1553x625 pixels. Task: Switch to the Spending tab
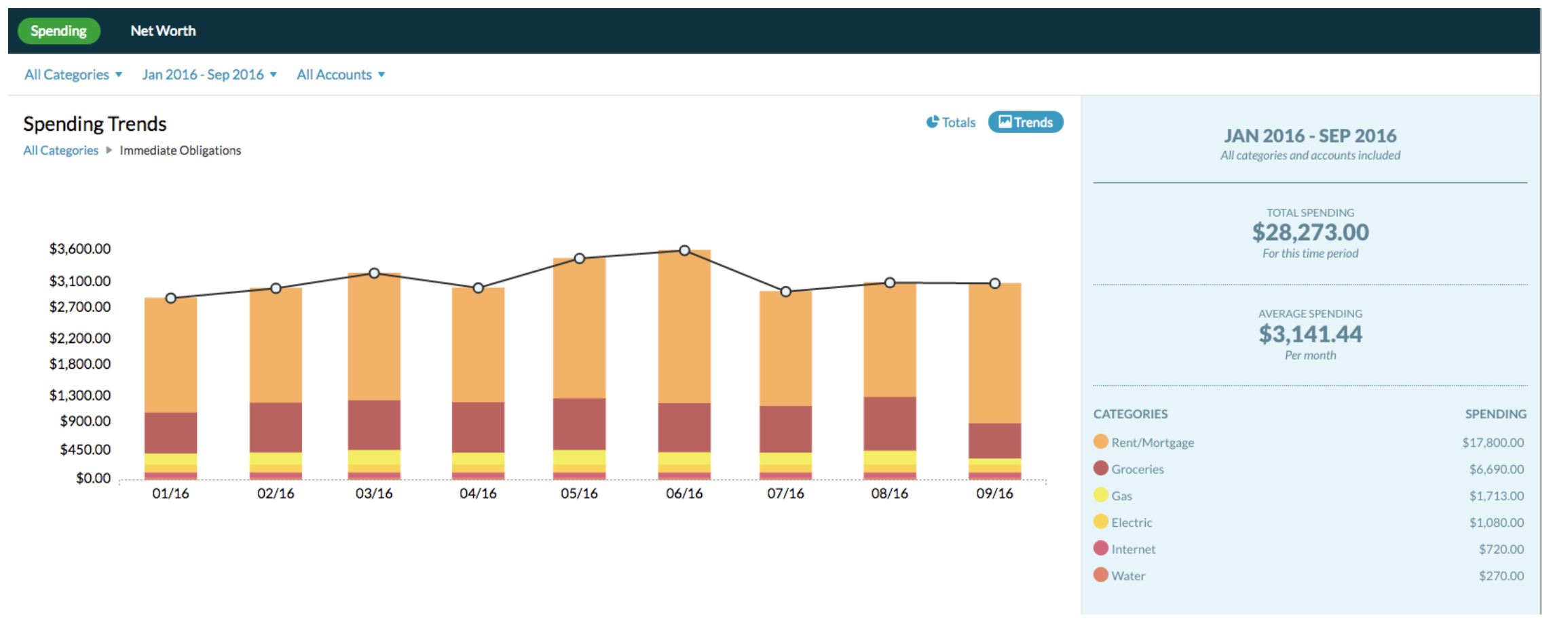pos(58,31)
